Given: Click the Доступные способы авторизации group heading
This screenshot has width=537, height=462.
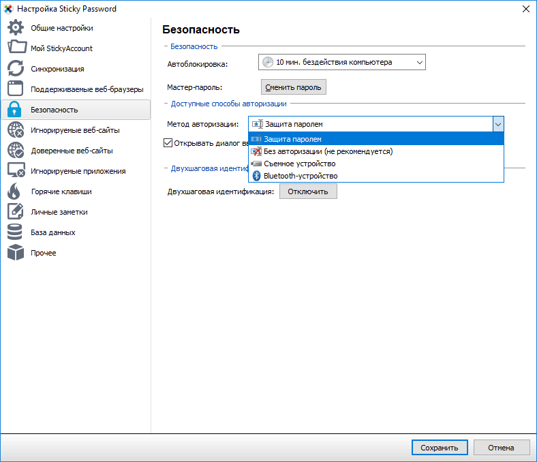Looking at the screenshot, I should pyautogui.click(x=228, y=104).
